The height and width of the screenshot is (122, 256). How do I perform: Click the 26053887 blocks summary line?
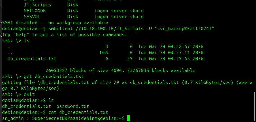[x=120, y=70]
